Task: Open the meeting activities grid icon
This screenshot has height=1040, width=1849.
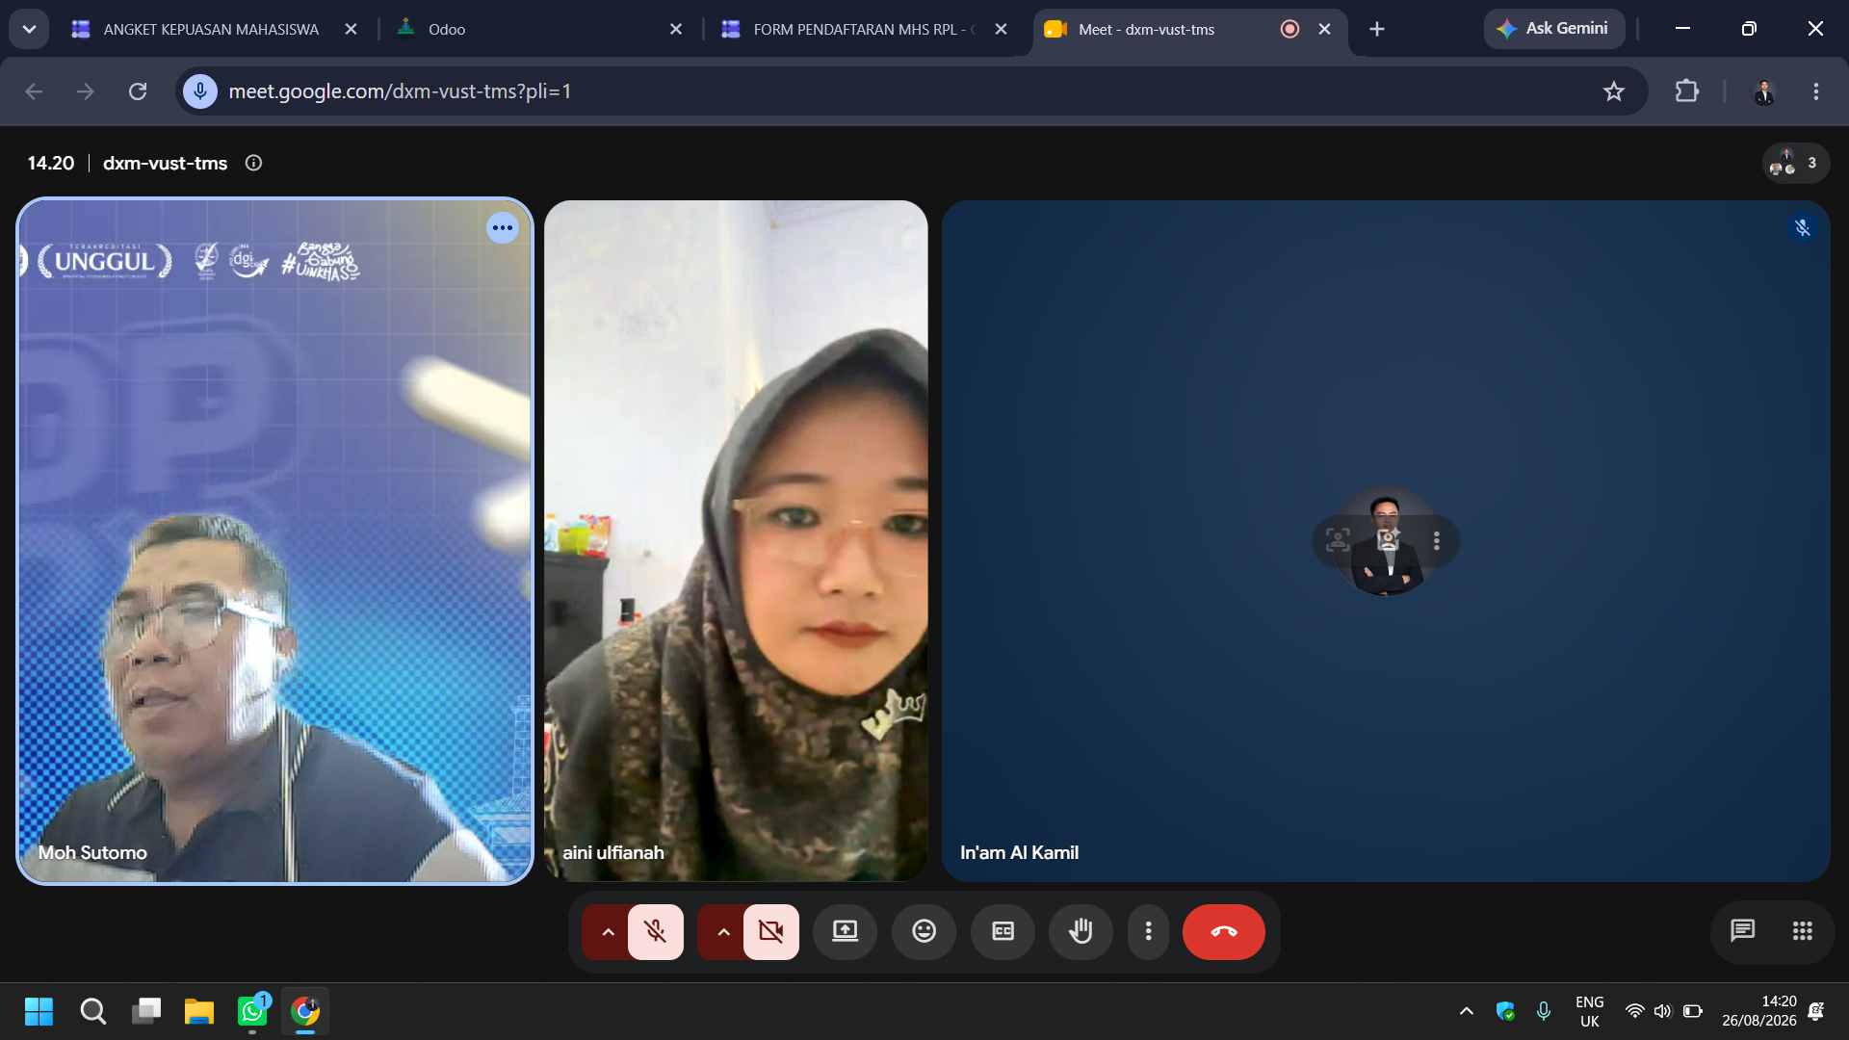Action: point(1802,931)
